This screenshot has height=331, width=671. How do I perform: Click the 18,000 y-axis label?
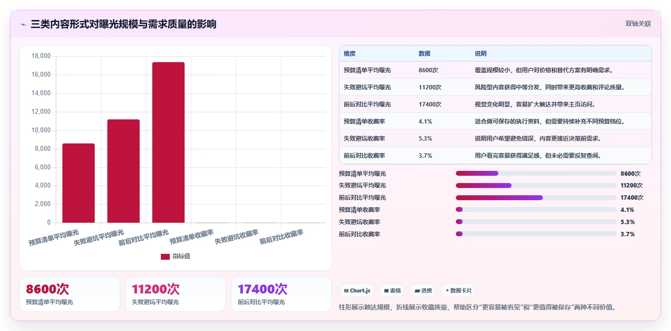[x=41, y=56]
